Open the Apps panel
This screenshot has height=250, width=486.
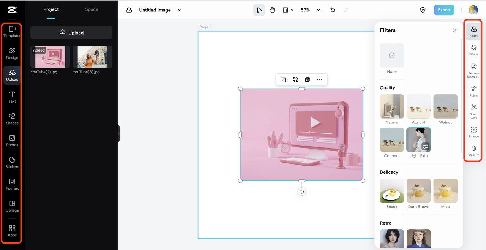point(12,231)
